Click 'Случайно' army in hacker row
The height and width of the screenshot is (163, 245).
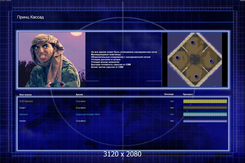click(x=81, y=121)
